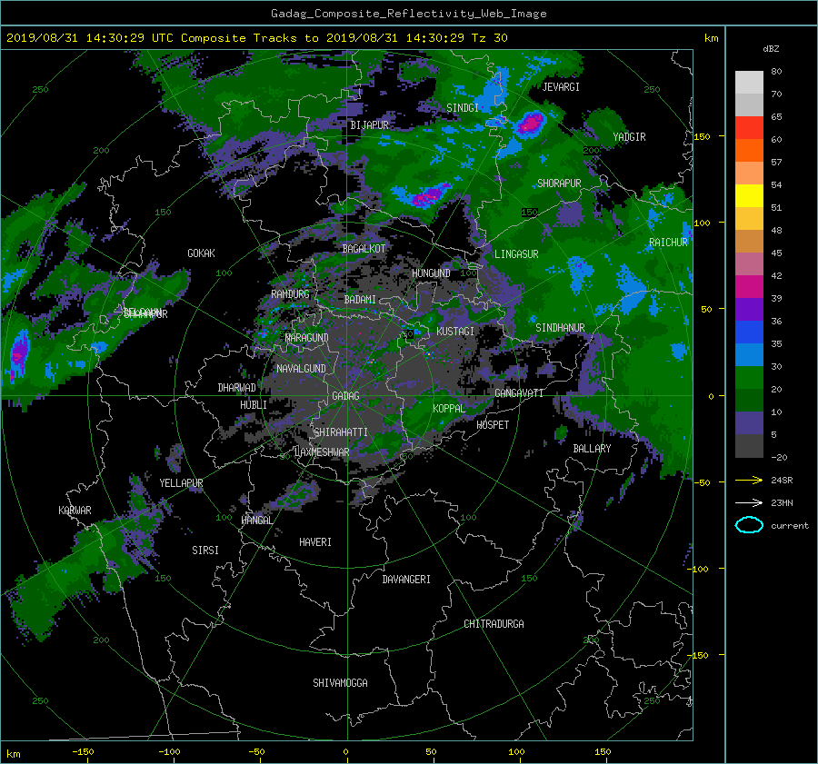
Task: Click the SHIRAHATTI city label
Action: [x=341, y=432]
